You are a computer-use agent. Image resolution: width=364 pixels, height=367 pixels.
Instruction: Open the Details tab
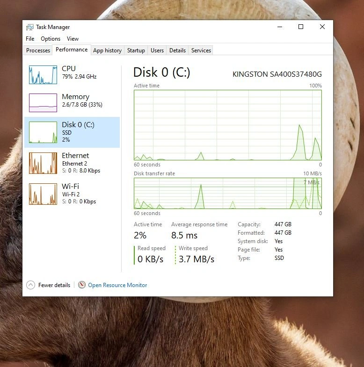pos(177,50)
